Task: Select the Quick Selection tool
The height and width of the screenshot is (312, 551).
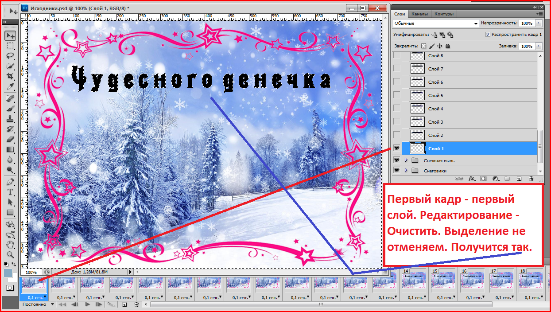Action: pyautogui.click(x=10, y=66)
